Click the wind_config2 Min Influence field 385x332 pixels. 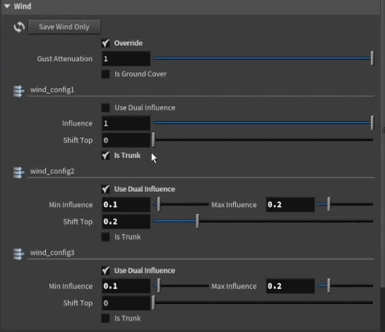pos(126,205)
